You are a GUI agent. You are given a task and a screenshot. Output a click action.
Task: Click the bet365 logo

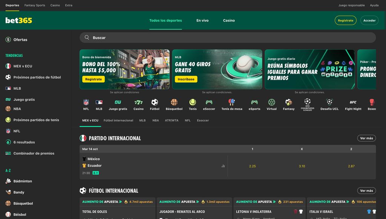point(19,20)
